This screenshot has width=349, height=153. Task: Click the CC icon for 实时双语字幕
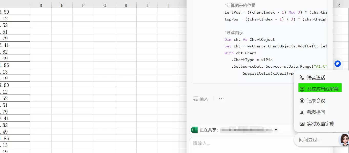click(x=302, y=124)
